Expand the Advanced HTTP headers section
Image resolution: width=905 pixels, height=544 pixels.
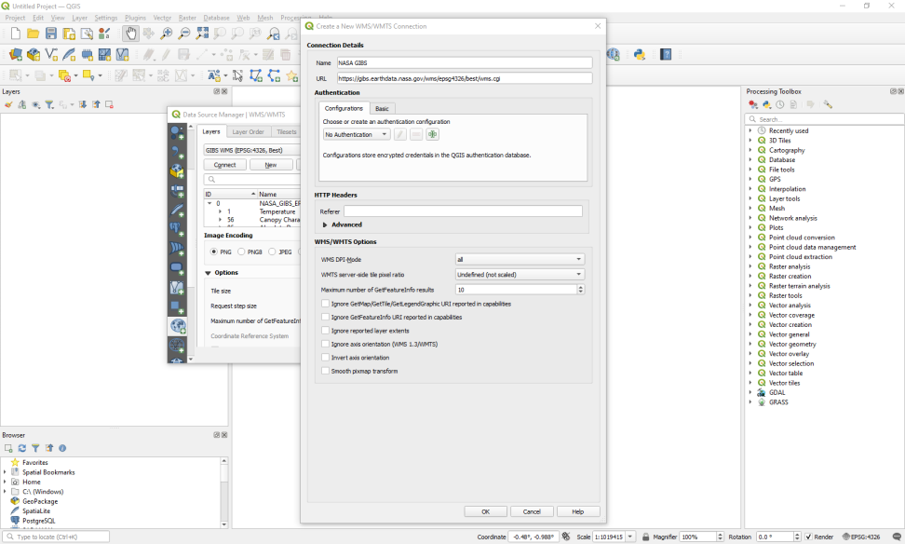pyautogui.click(x=325, y=224)
